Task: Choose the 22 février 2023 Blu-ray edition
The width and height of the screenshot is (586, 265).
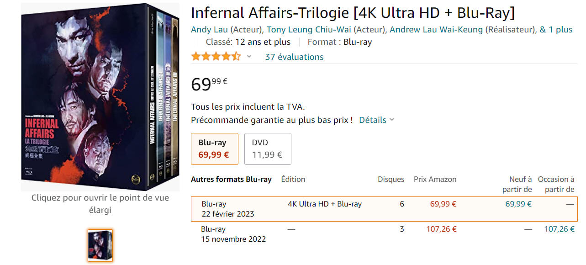Action: (227, 209)
